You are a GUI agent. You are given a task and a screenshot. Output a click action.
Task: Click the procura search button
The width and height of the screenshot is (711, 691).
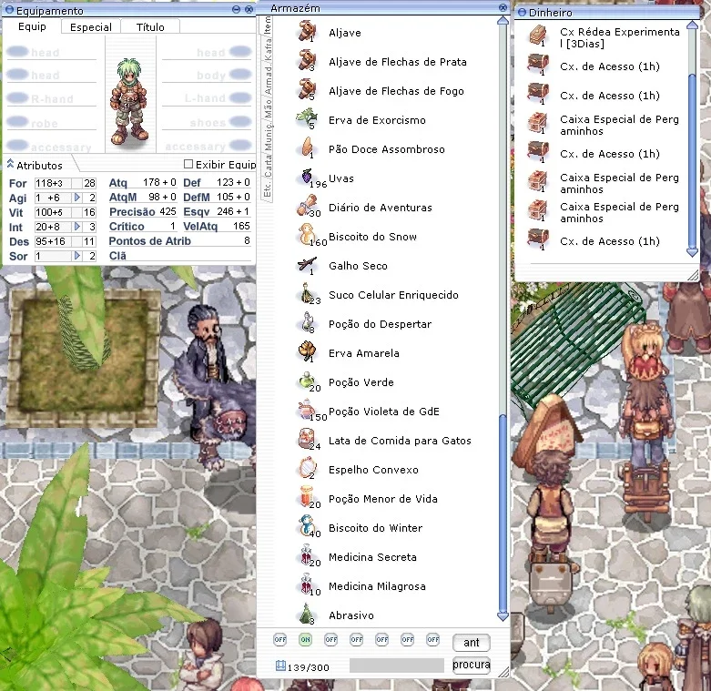[x=472, y=665]
